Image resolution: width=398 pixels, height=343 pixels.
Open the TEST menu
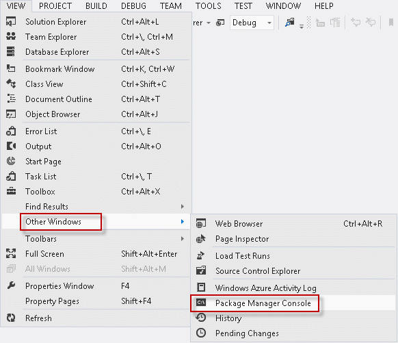click(243, 5)
